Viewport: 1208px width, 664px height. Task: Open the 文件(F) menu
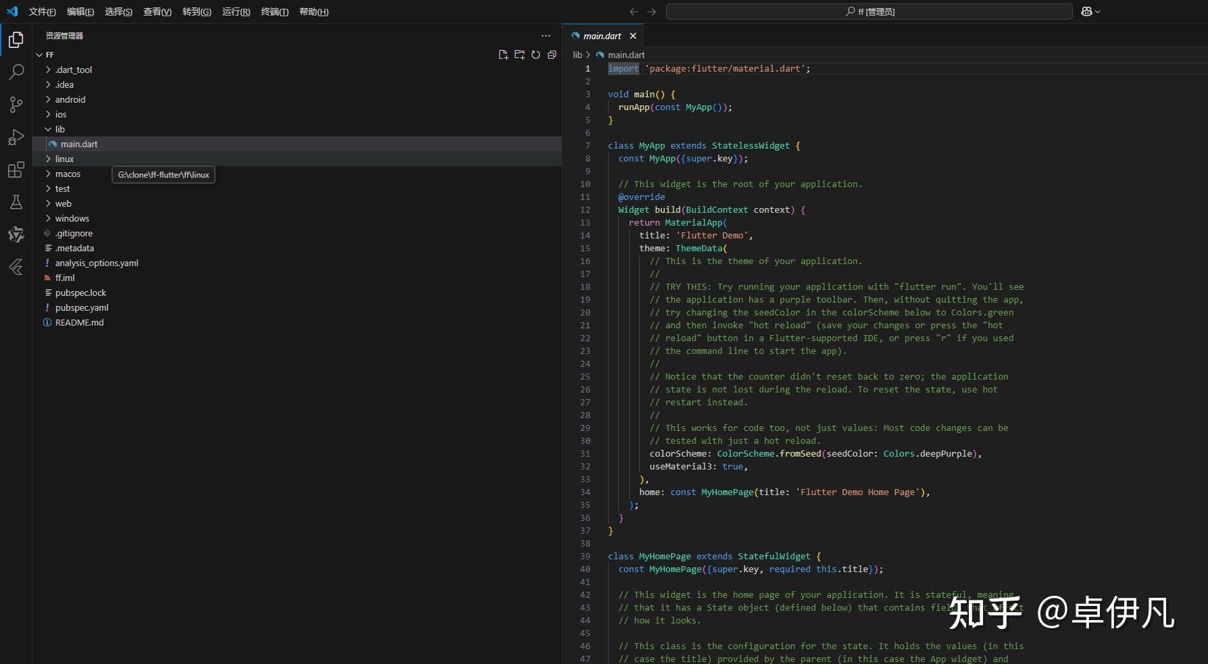coord(42,11)
